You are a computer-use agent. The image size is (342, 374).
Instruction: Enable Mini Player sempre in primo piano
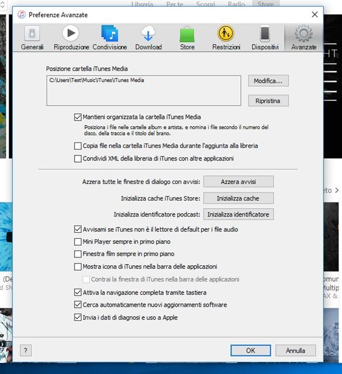coord(78,242)
